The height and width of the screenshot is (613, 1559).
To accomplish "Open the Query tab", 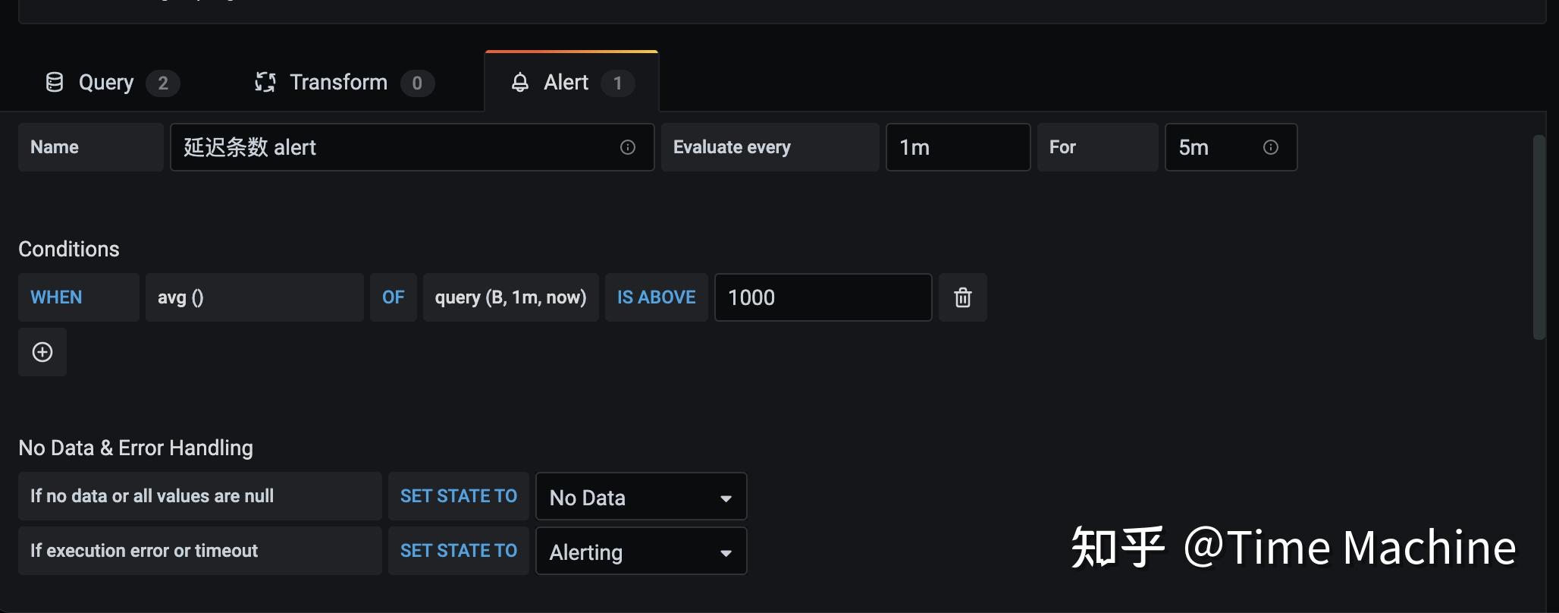I will [106, 83].
